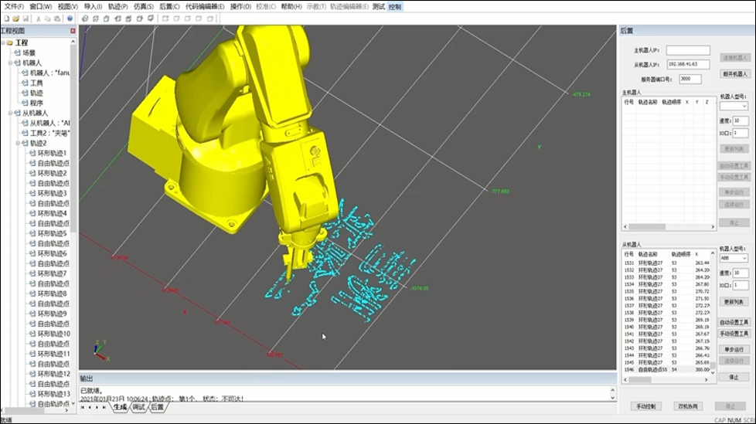Click the 主机器人IP input field
The image size is (756, 424).
[x=687, y=51]
